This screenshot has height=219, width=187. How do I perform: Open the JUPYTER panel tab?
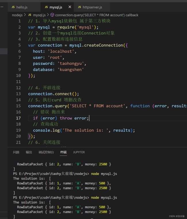tap(79, 152)
